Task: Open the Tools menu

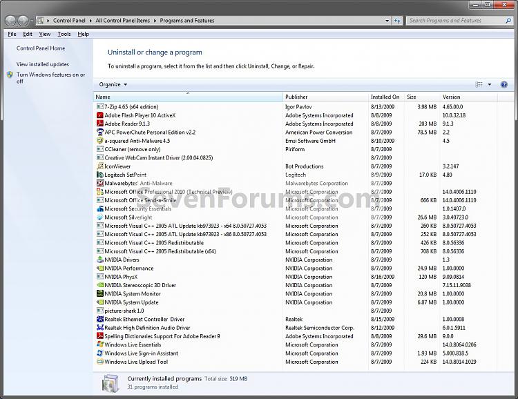Action: tap(64, 34)
